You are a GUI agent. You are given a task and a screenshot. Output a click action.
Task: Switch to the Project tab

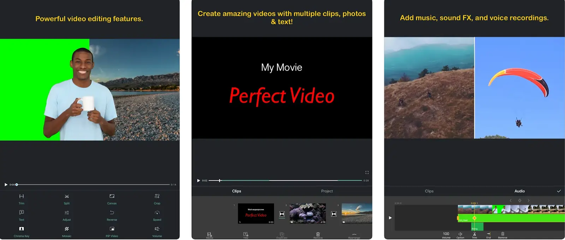click(x=327, y=191)
